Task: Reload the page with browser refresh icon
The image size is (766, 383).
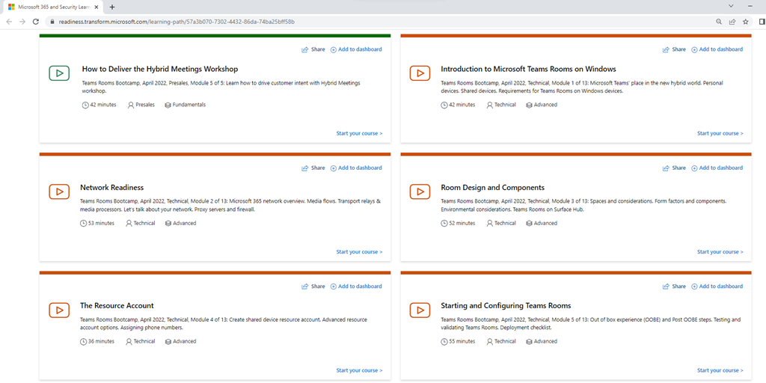Action: coord(35,22)
